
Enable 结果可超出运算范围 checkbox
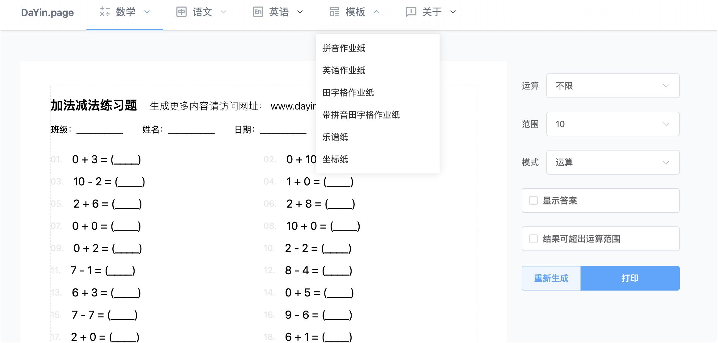tap(533, 239)
